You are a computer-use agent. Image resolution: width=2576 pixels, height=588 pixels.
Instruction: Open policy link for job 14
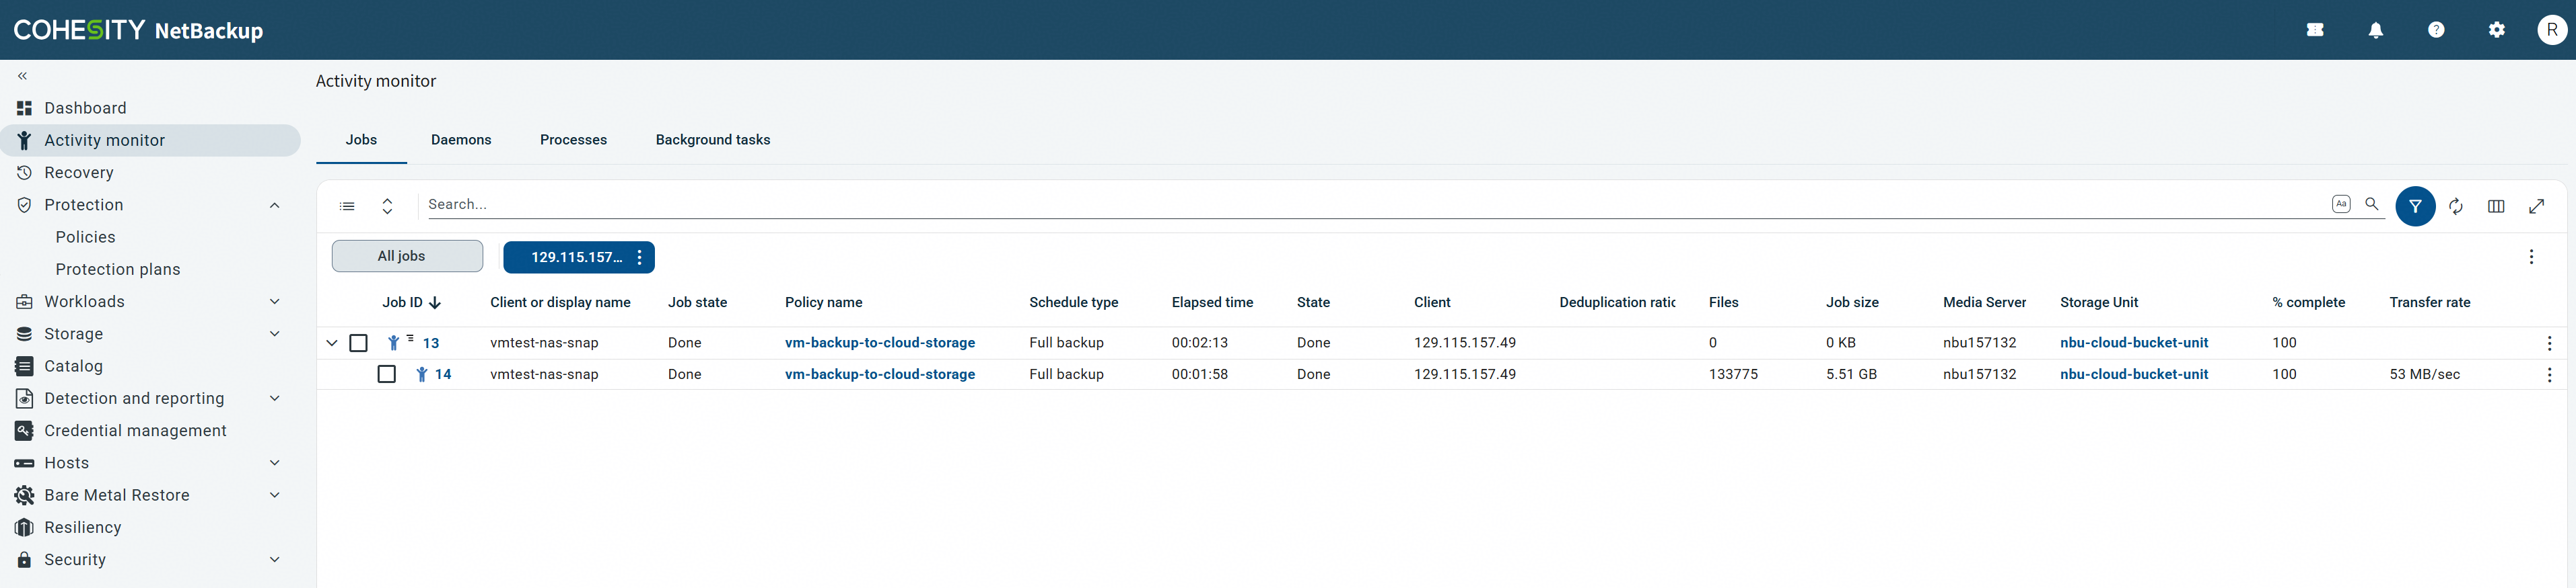coord(879,374)
